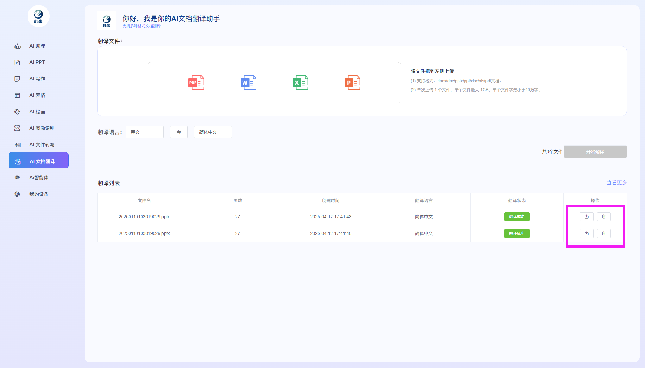645x368 pixels.
Task: Click the PDF file type icon
Action: click(x=196, y=83)
